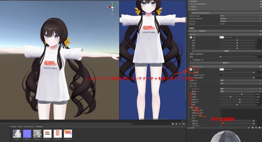The width and height of the screenshot is (262, 142).
Task: Click the favorites star icon in Project panel
Action: [180, 124]
